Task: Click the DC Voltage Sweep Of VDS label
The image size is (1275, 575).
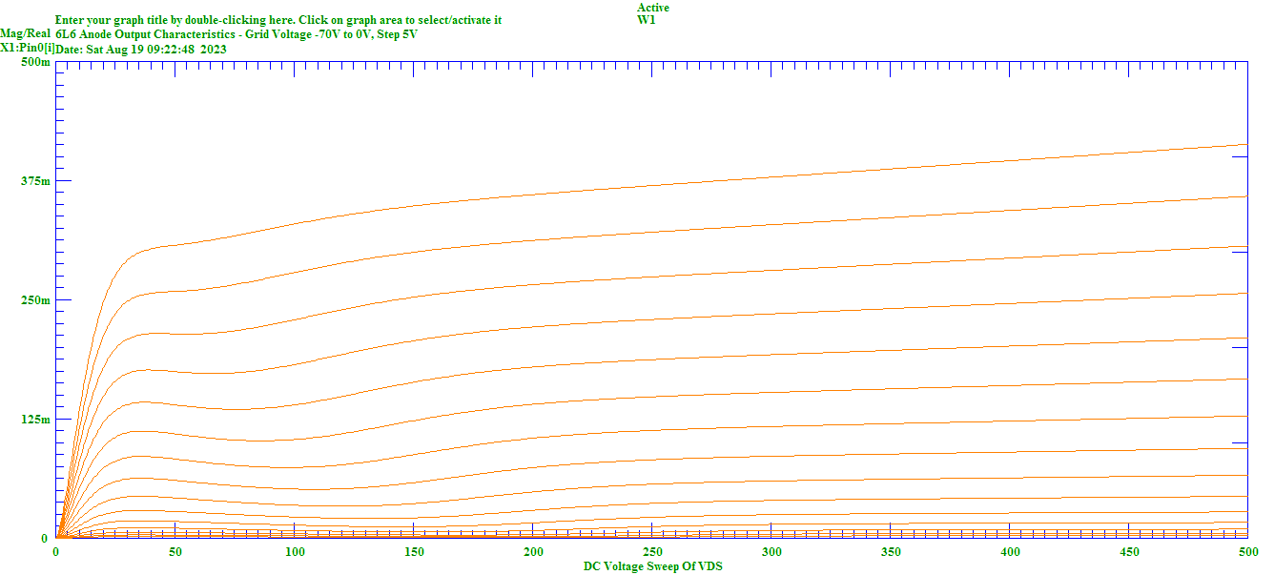Action: click(652, 566)
